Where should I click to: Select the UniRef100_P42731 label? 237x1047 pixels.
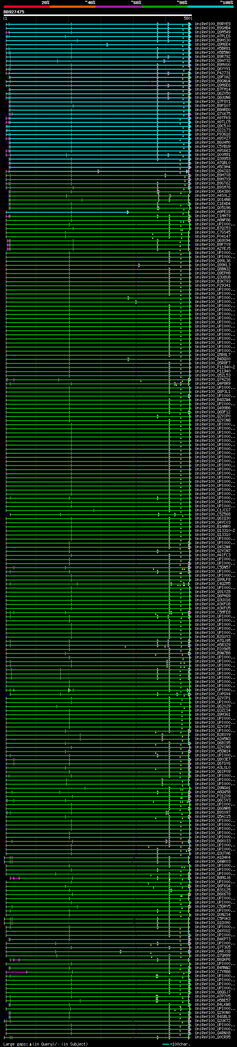[213, 73]
